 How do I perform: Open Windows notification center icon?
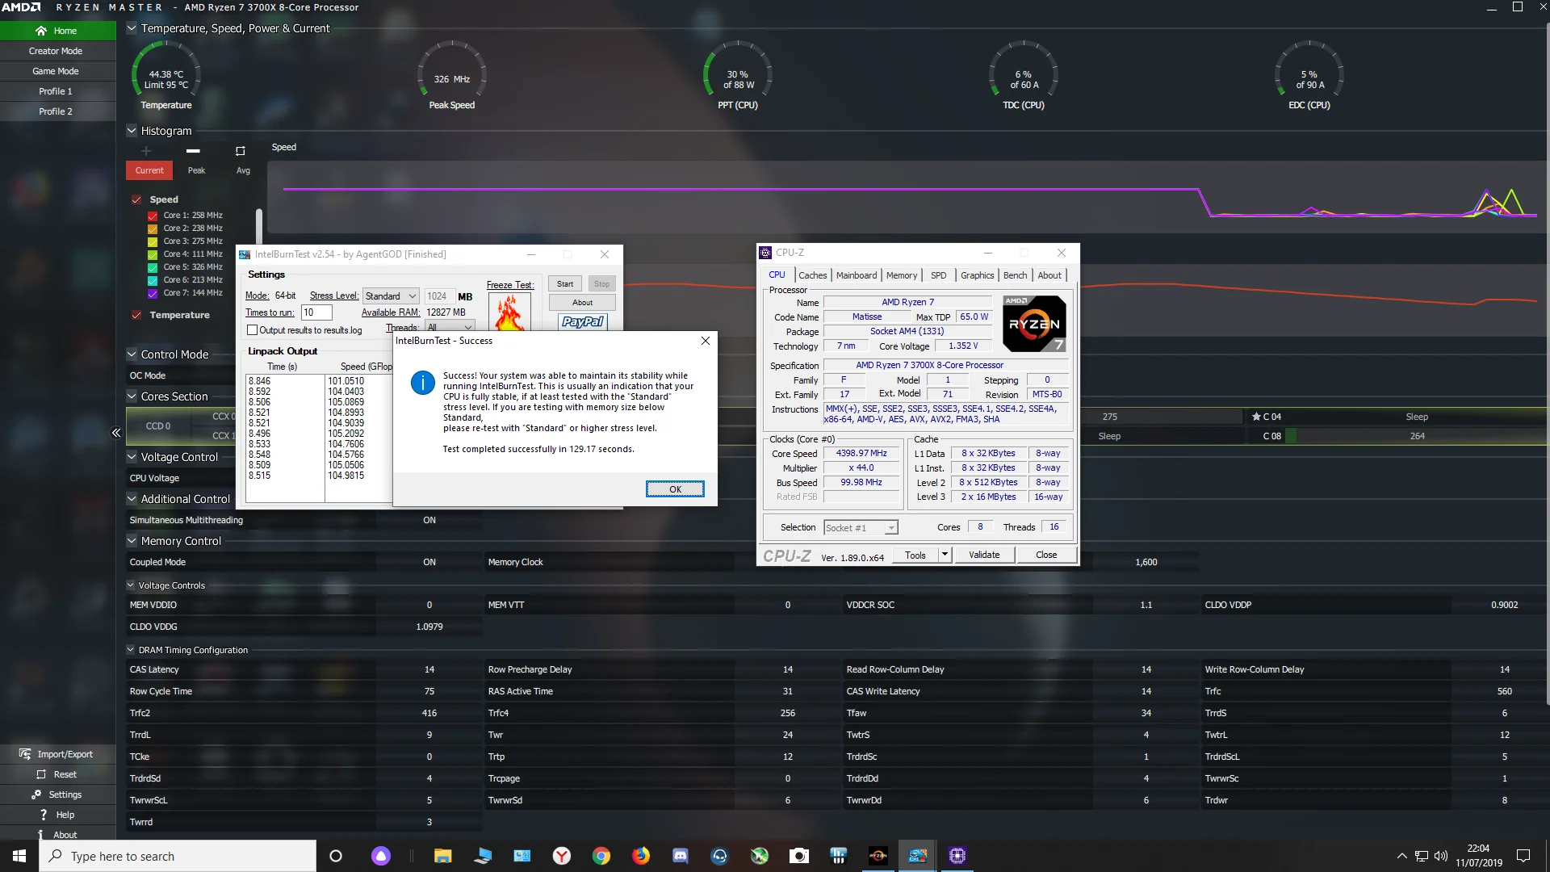pyautogui.click(x=1523, y=856)
